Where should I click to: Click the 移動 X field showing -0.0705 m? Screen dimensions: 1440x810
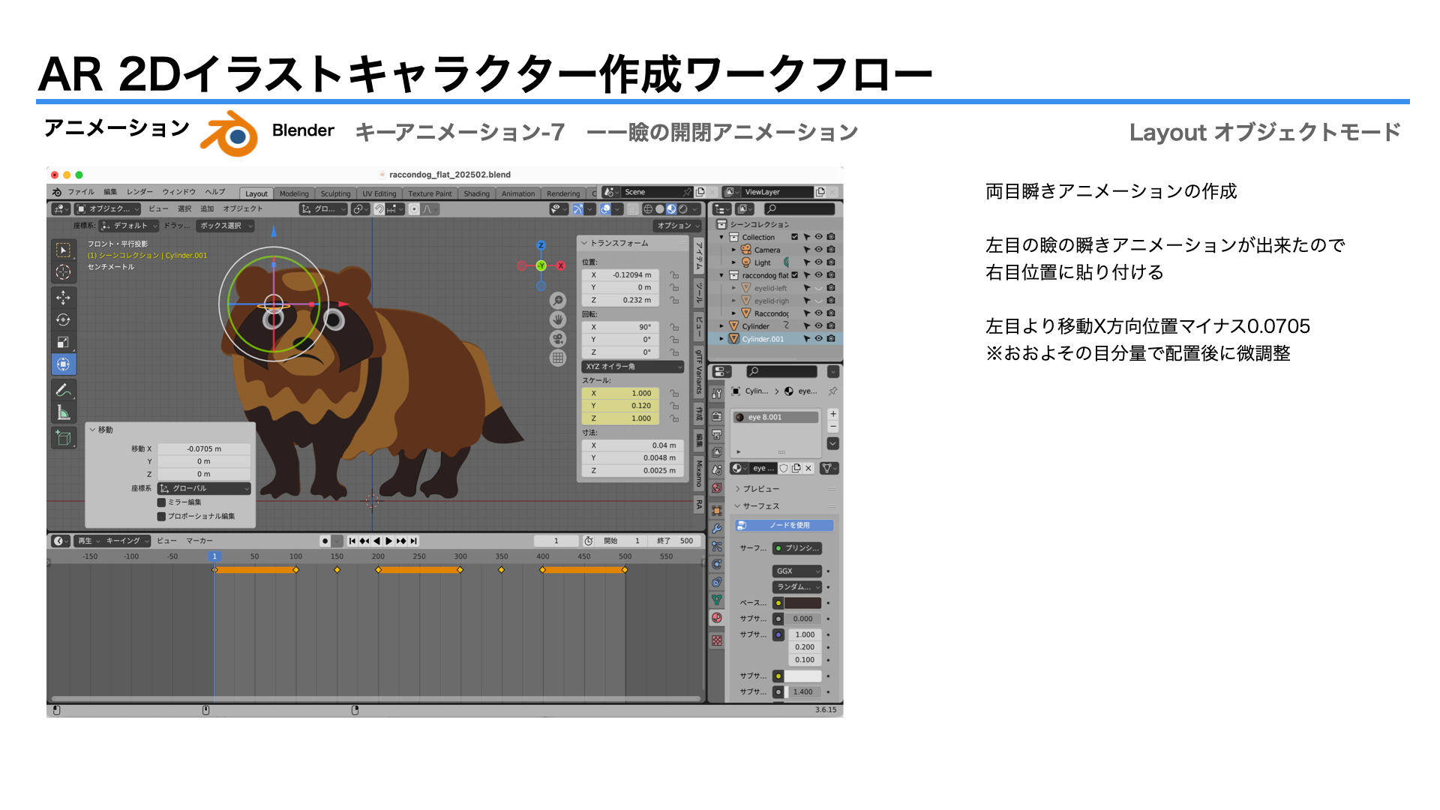click(204, 449)
